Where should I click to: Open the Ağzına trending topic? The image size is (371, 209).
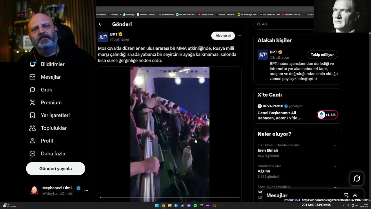coord(264,171)
